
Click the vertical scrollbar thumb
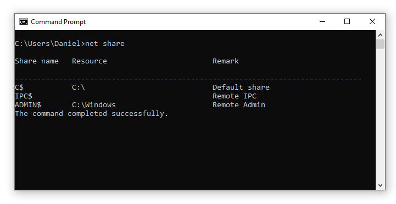(380, 44)
